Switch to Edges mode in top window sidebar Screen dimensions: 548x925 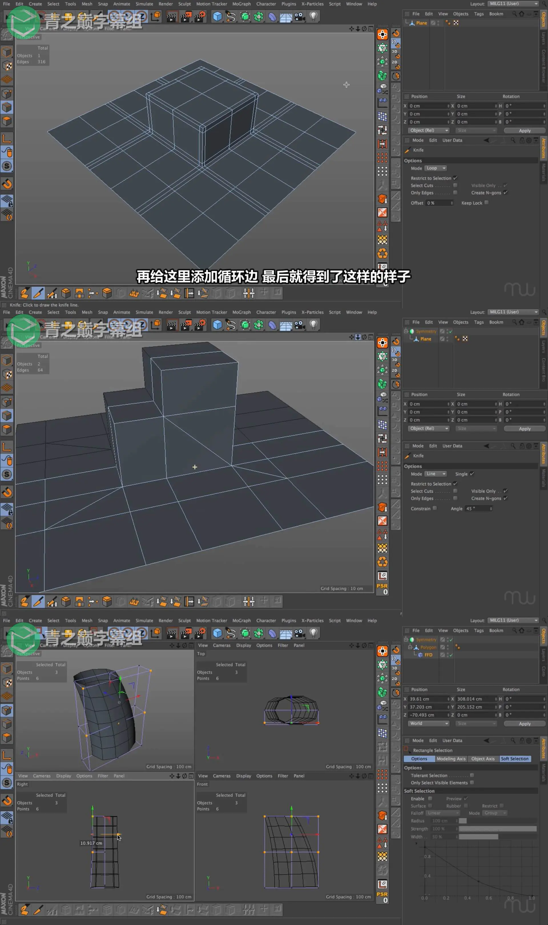tap(7, 107)
